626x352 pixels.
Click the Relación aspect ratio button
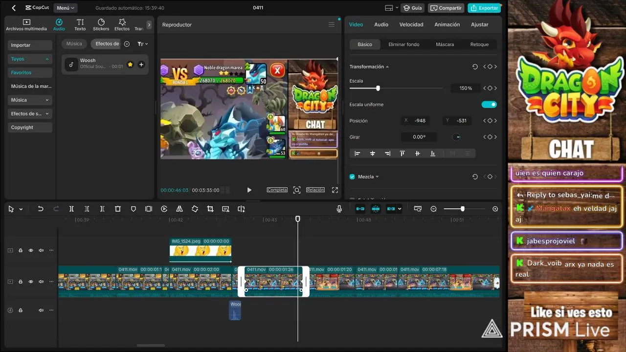click(315, 190)
